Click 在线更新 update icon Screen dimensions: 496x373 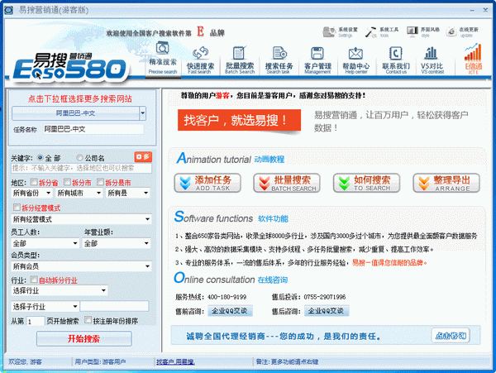(462, 32)
